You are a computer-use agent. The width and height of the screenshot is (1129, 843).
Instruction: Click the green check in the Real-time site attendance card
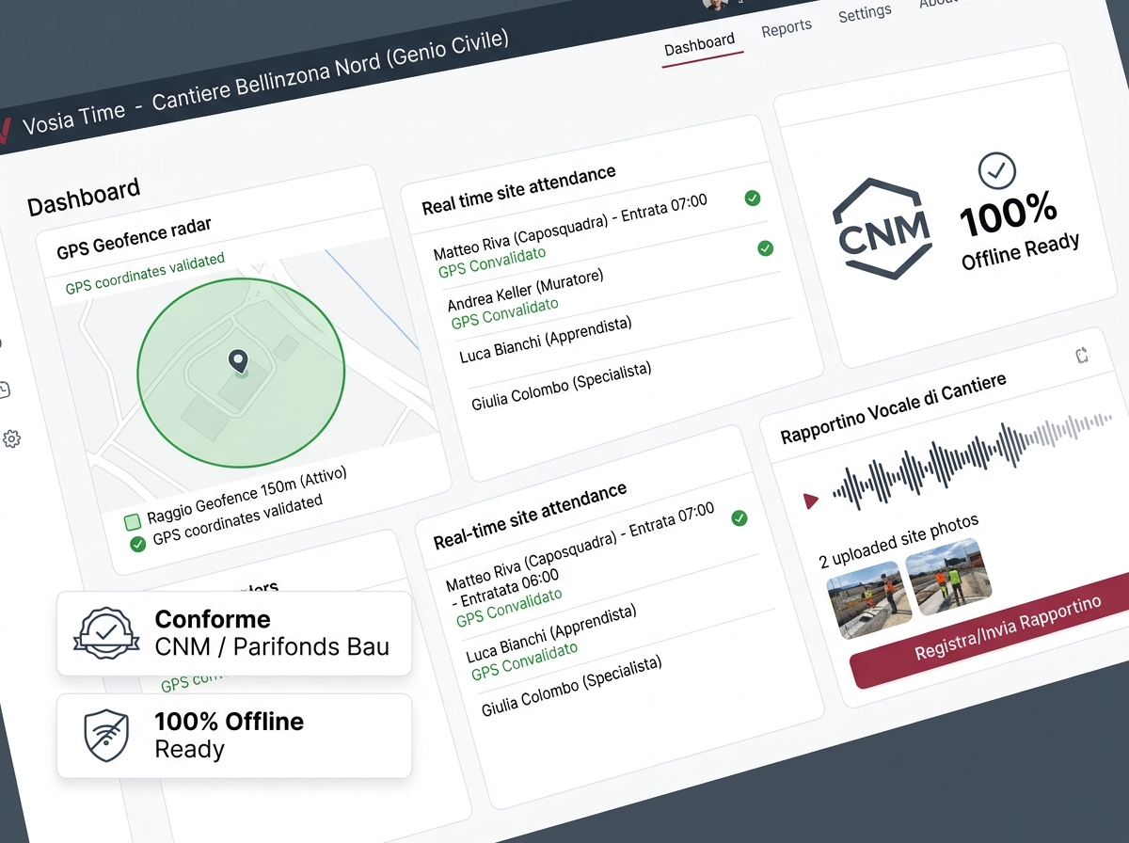[x=739, y=517]
